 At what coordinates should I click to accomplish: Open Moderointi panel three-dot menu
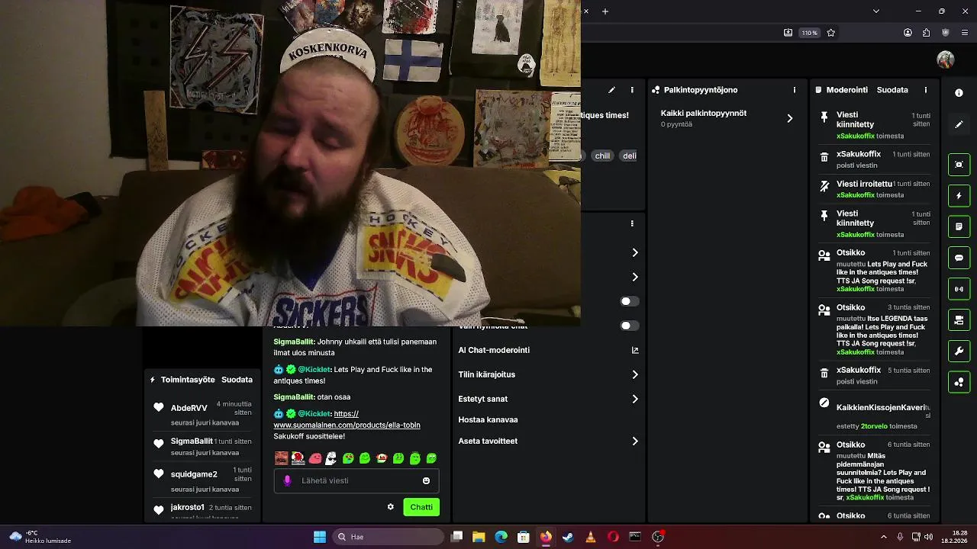tap(926, 90)
